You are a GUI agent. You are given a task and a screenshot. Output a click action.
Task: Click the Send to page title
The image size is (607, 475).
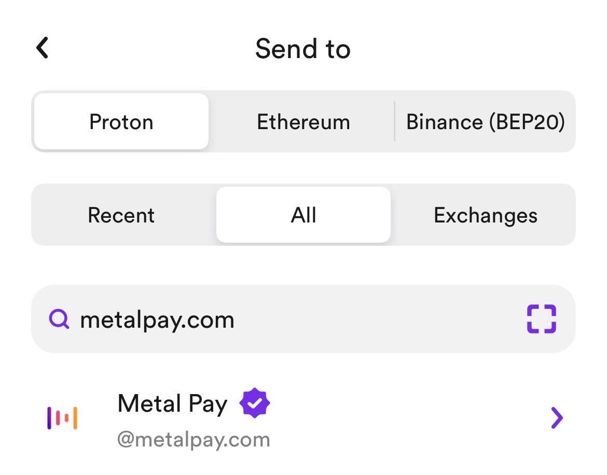pyautogui.click(x=303, y=49)
